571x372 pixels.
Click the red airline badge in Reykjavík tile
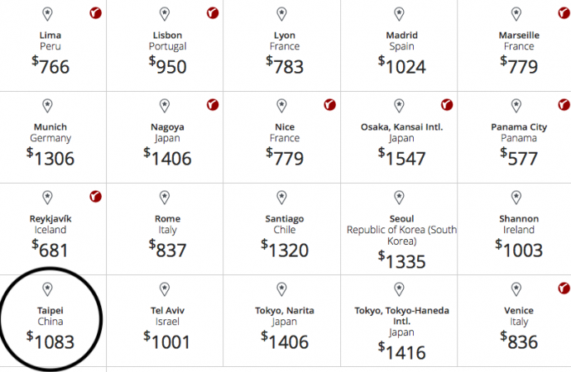94,197
